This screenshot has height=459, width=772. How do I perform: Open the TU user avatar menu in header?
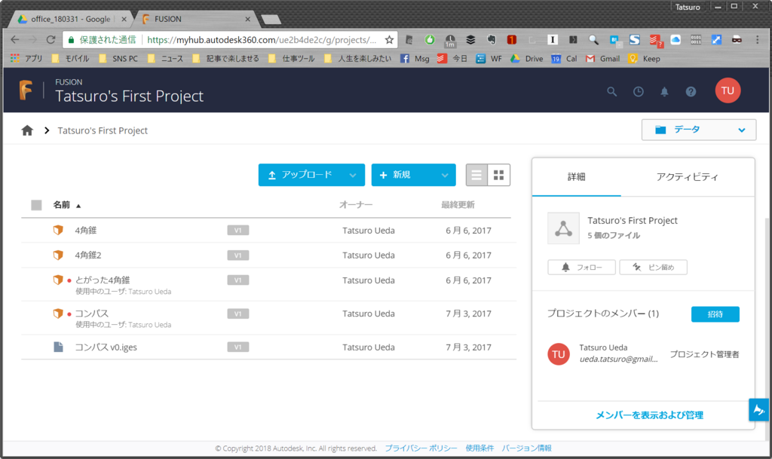pyautogui.click(x=728, y=90)
